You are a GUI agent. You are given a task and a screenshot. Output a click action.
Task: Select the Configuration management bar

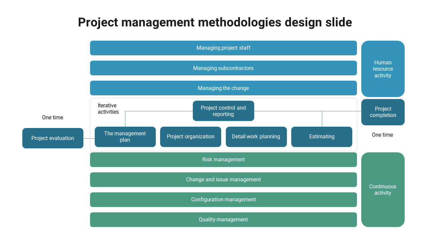pyautogui.click(x=223, y=200)
